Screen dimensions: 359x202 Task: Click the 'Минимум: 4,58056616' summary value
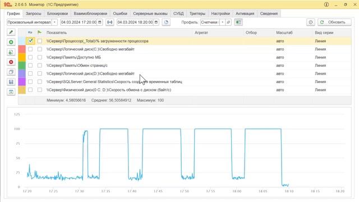click(x=66, y=100)
